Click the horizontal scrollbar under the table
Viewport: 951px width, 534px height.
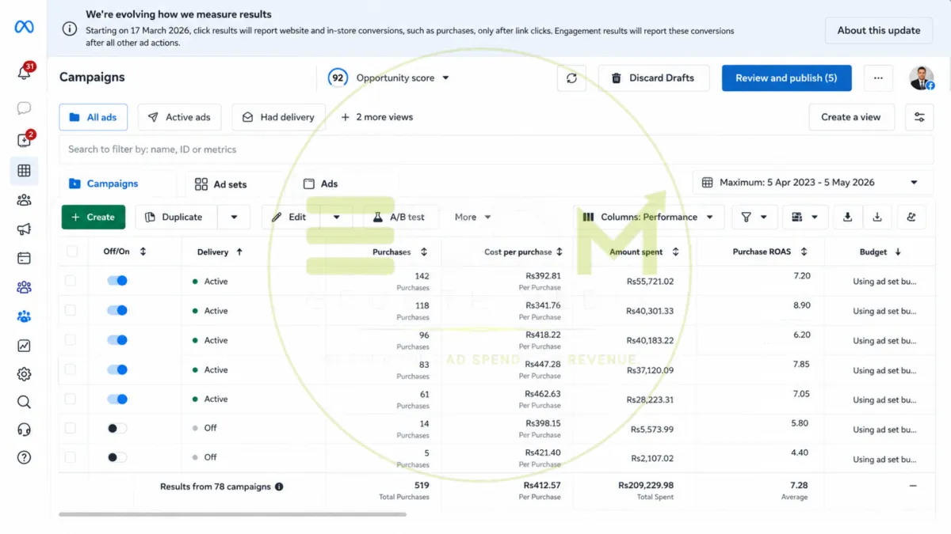click(232, 514)
